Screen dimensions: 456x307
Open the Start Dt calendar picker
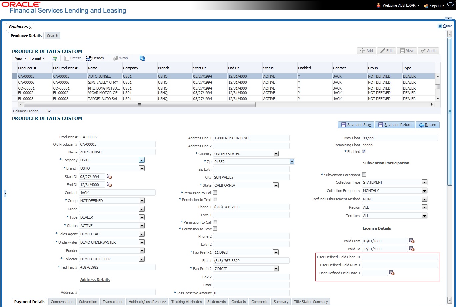click(109, 177)
